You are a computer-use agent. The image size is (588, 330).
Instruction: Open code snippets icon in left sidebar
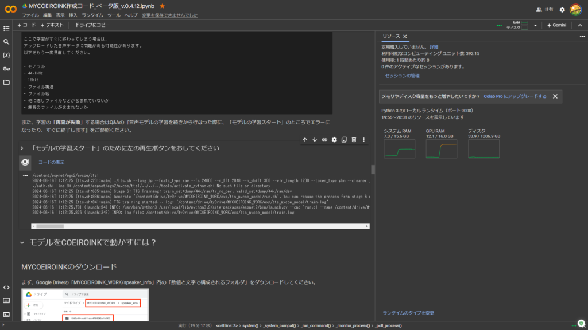click(6, 288)
